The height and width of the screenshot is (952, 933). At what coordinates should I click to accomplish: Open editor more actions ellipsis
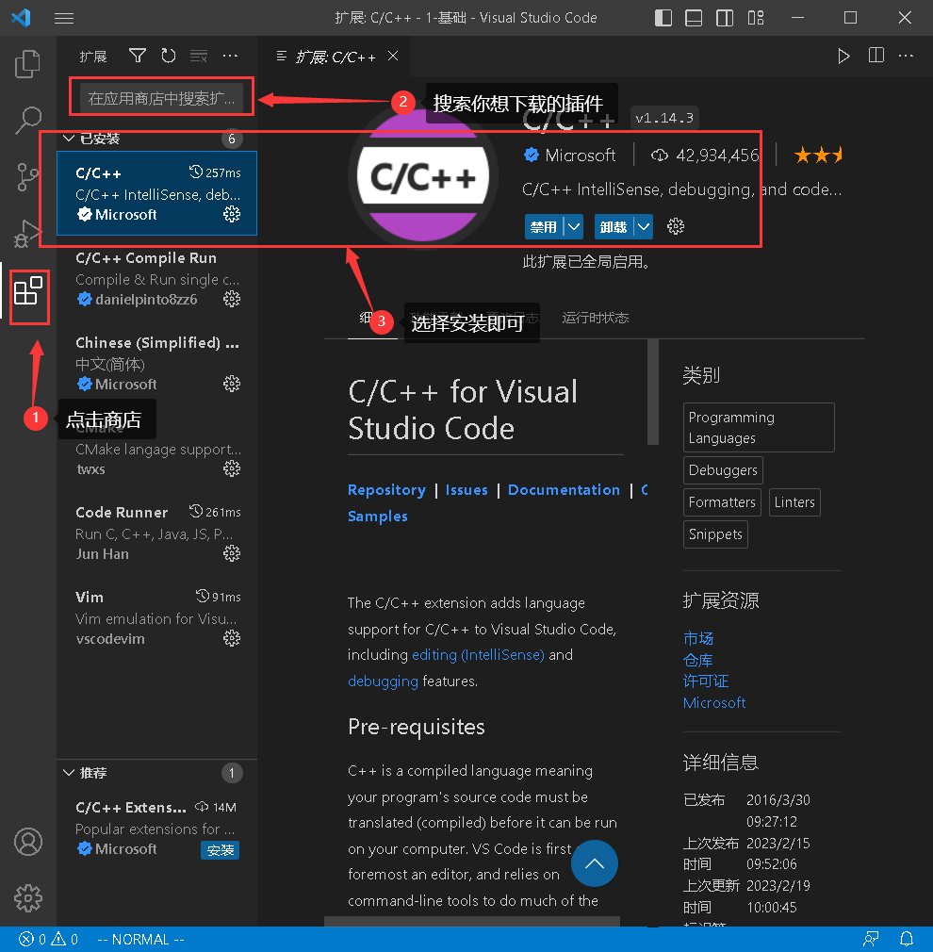[906, 56]
